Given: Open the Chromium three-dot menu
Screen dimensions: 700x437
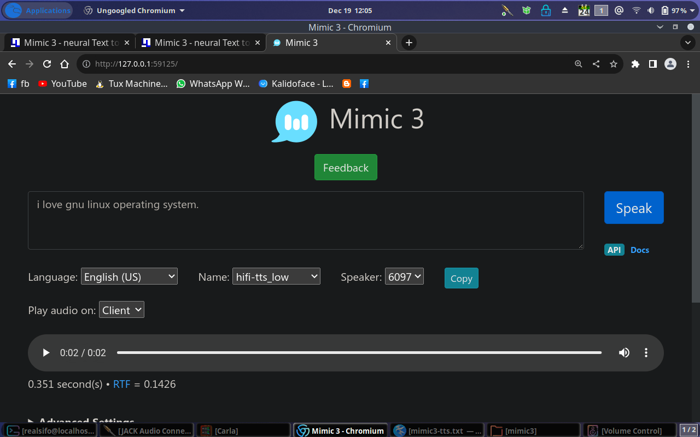Looking at the screenshot, I should point(688,64).
